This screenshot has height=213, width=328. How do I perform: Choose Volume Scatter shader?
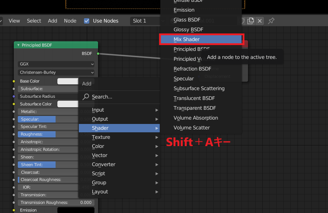[201, 128]
